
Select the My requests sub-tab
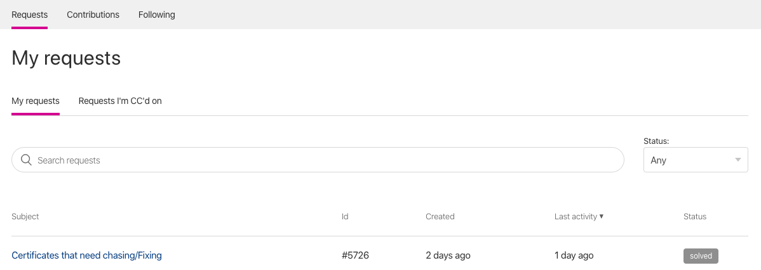click(x=36, y=101)
